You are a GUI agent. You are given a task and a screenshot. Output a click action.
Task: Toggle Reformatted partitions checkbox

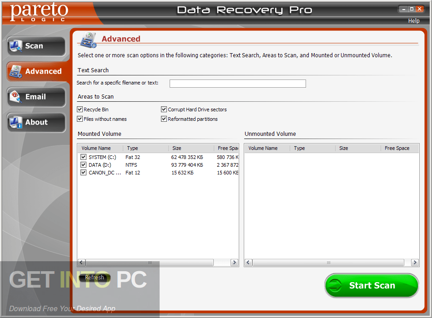tap(164, 119)
